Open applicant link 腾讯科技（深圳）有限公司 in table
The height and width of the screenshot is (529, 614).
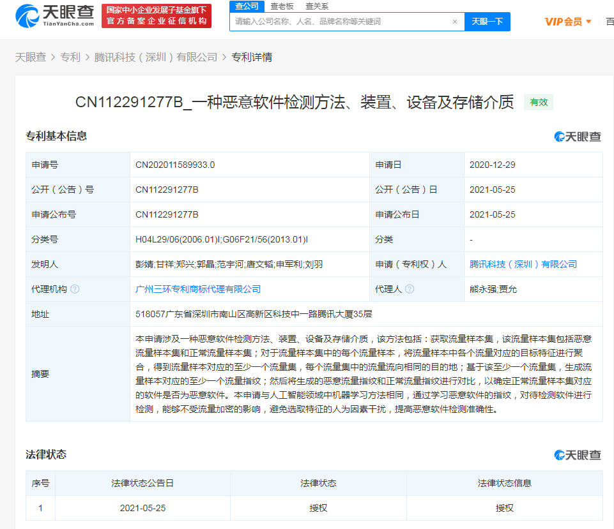pos(523,264)
